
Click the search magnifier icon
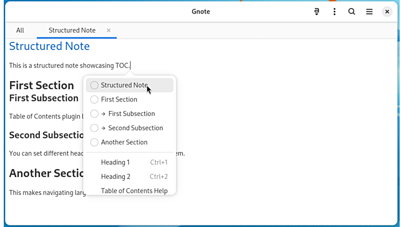point(352,11)
